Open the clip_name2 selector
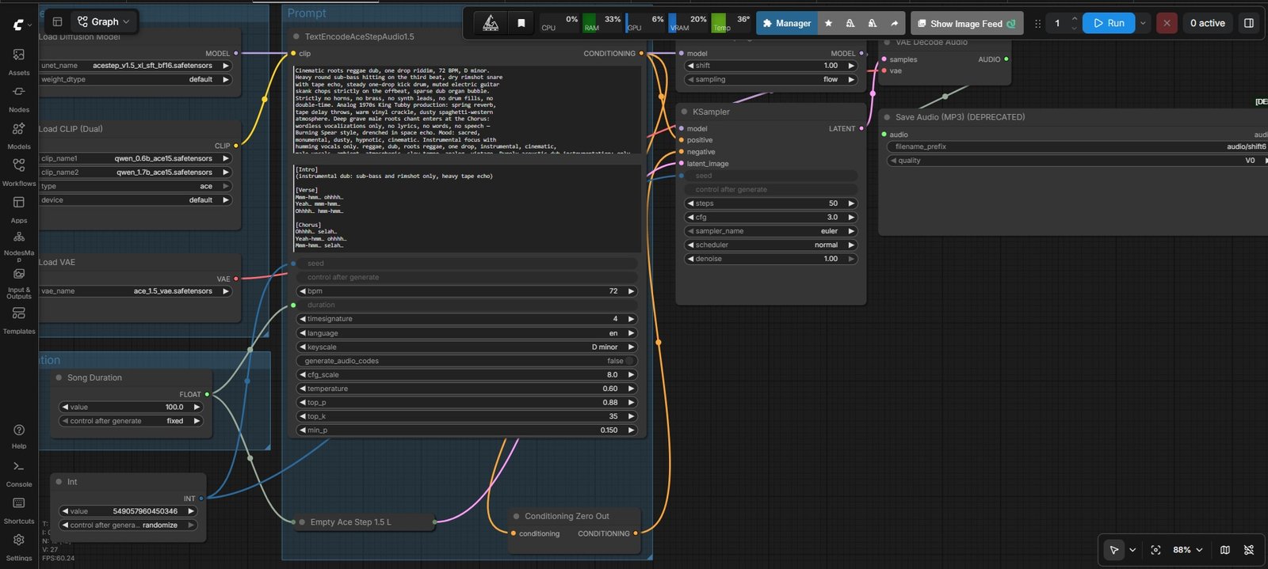This screenshot has height=569, width=1268. coord(135,172)
